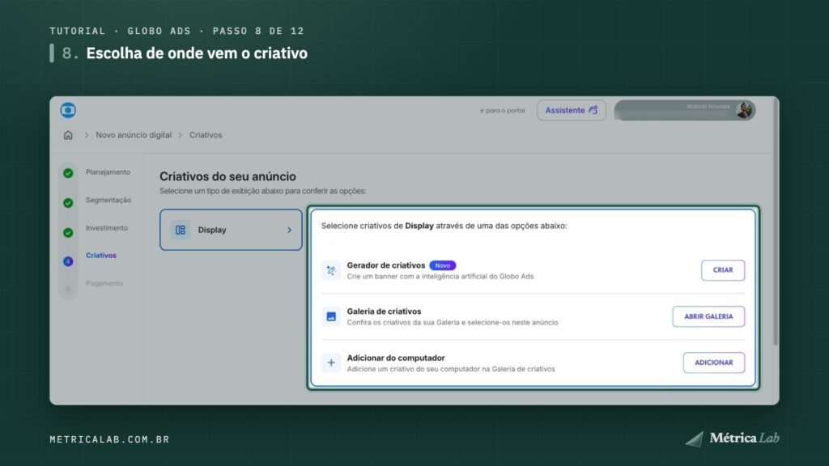Image resolution: width=829 pixels, height=466 pixels.
Task: Click the sparkle icon in the Assistente button
Action: click(593, 110)
